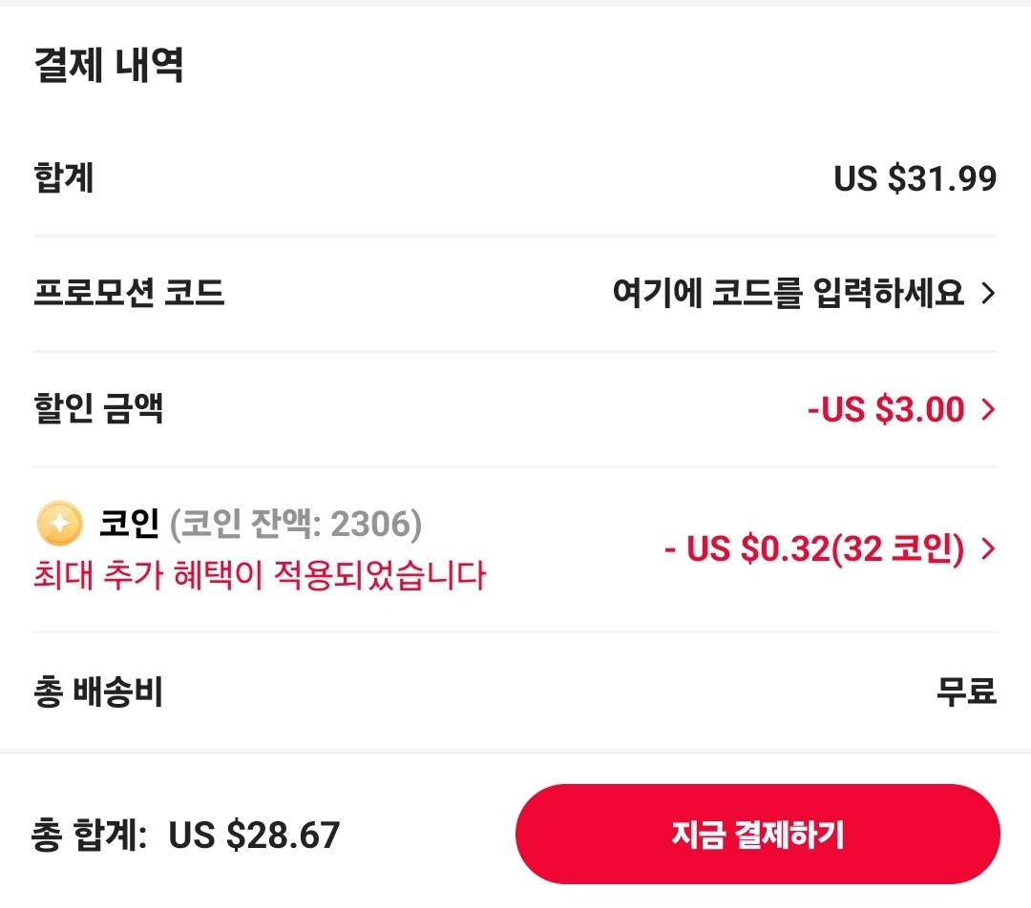This screenshot has height=908, width=1031.
Task: Expand the promotion code chevron arrow
Action: coord(988,294)
